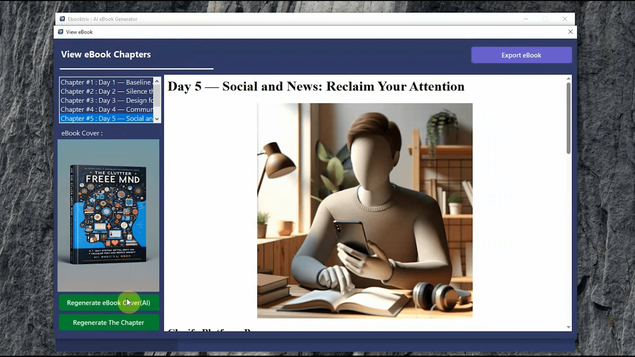The width and height of the screenshot is (635, 357).
Task: Click the up arrow on the chapter list scrollbar
Action: [157, 81]
